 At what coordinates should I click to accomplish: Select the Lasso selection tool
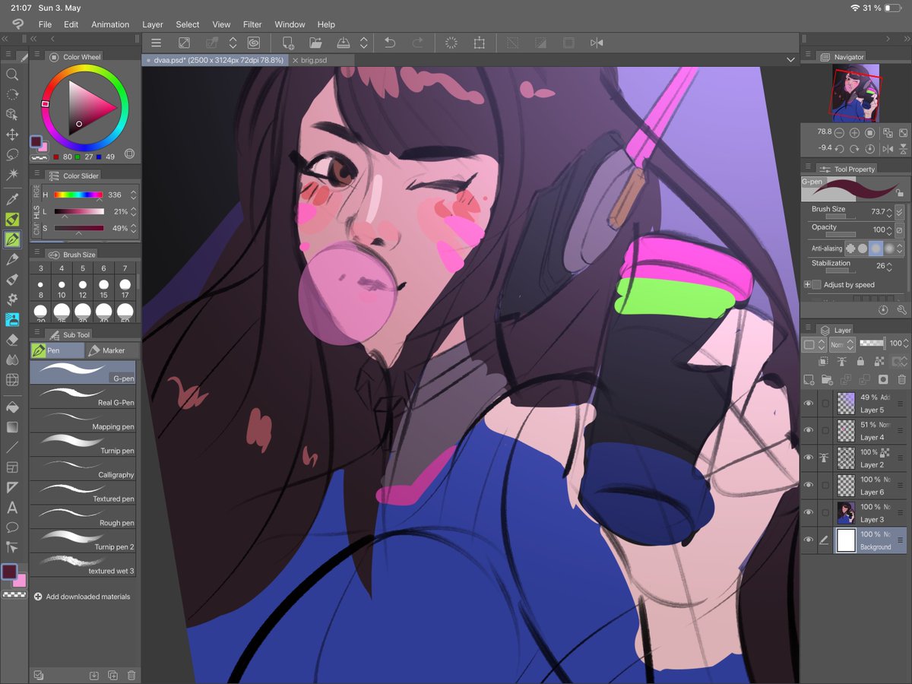coord(12,154)
